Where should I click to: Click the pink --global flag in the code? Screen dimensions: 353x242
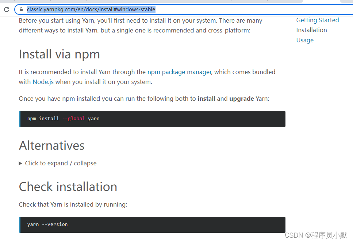pyautogui.click(x=73, y=119)
